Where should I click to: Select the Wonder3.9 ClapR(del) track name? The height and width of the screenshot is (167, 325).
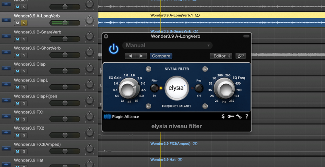[35, 96]
